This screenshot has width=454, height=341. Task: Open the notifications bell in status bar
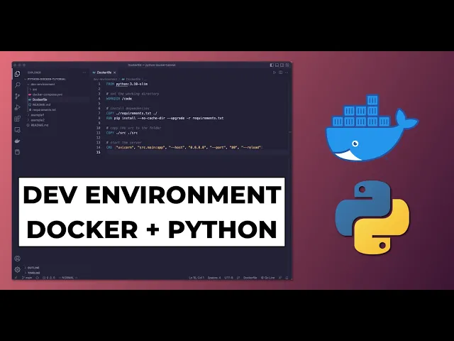click(x=287, y=278)
